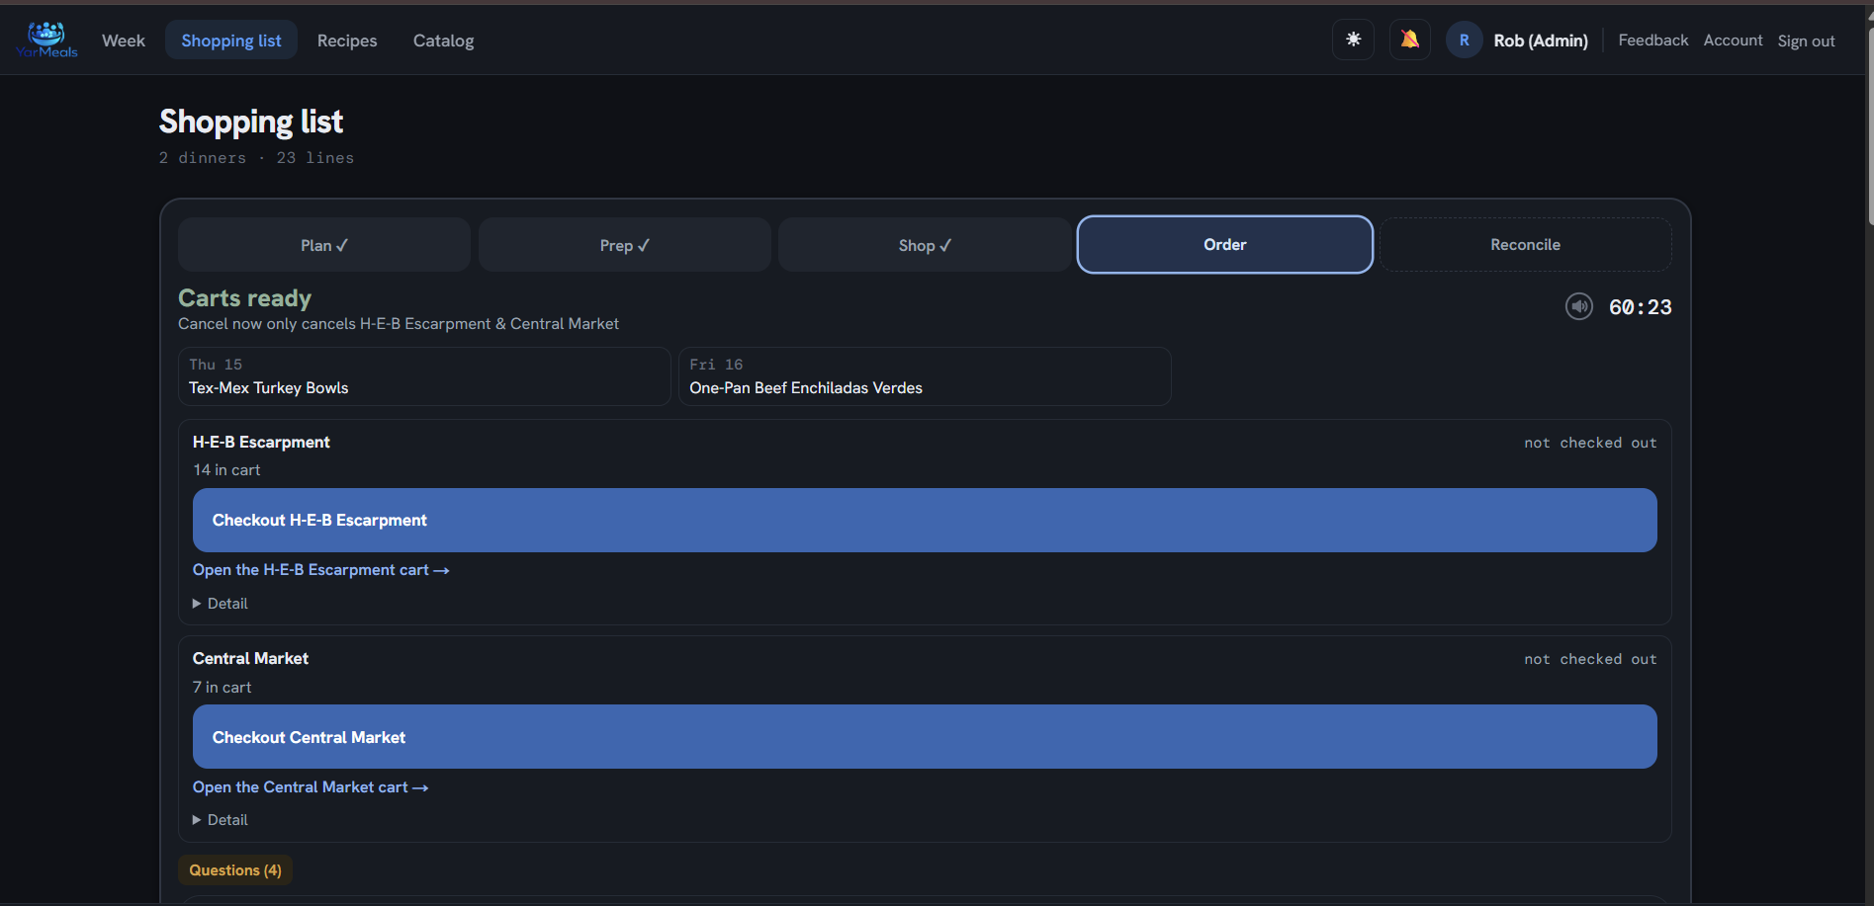Viewport: 1874px width, 906px height.
Task: Click the '2 dinners · 23 lines' summary
Action: [256, 158]
